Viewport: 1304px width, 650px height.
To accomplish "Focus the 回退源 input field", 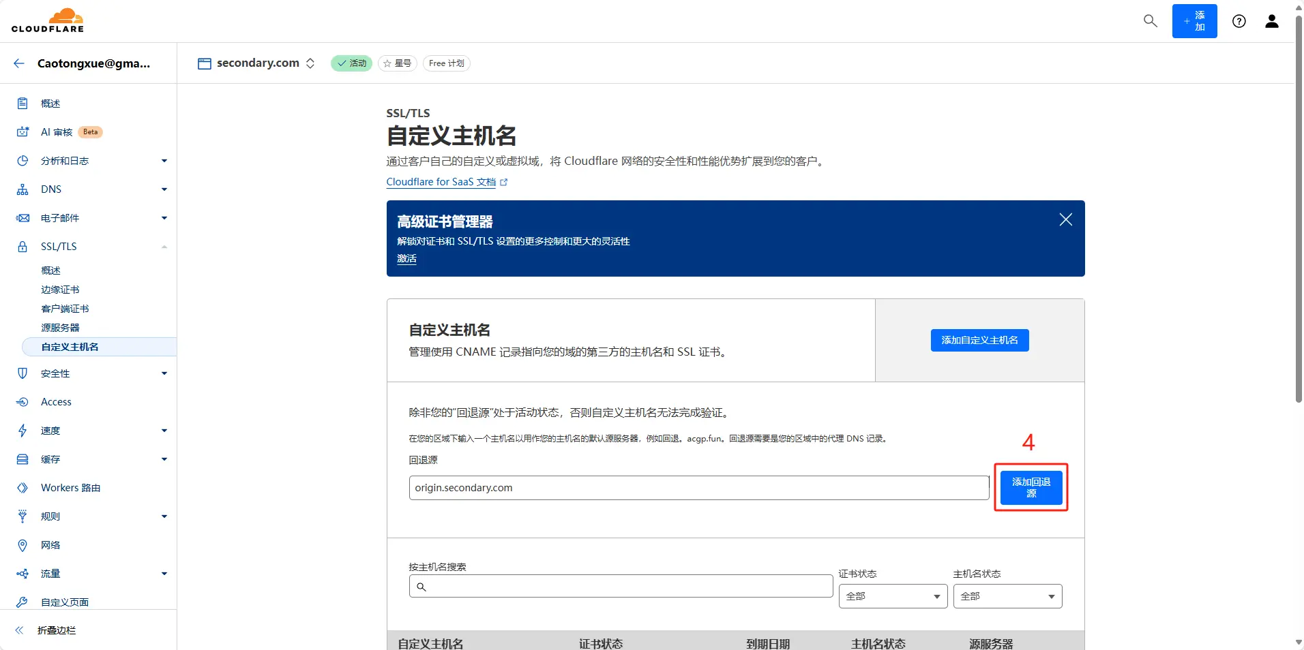I will point(699,488).
